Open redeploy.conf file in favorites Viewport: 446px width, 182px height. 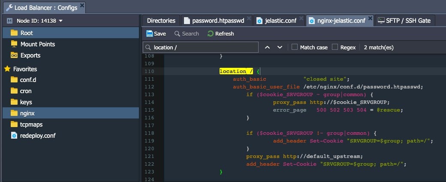click(x=38, y=136)
